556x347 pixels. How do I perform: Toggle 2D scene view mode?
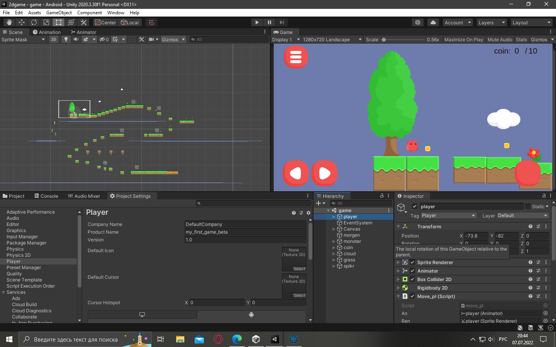point(54,39)
